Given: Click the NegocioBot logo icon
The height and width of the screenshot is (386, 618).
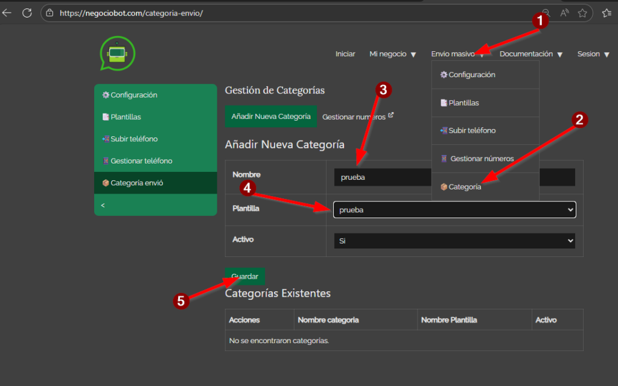Looking at the screenshot, I should pos(118,54).
